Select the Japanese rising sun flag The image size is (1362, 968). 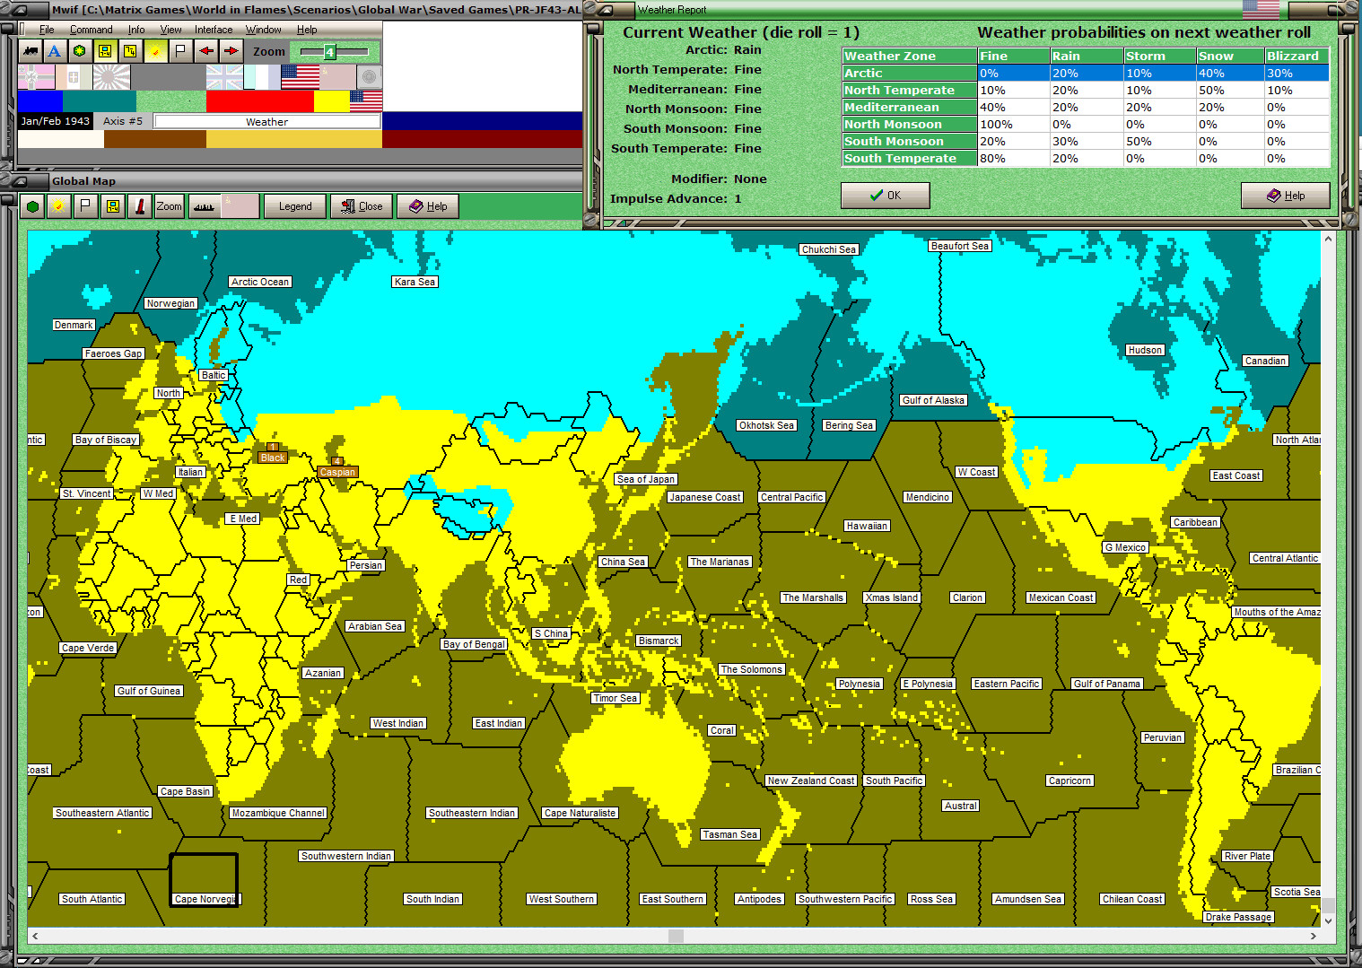point(111,77)
